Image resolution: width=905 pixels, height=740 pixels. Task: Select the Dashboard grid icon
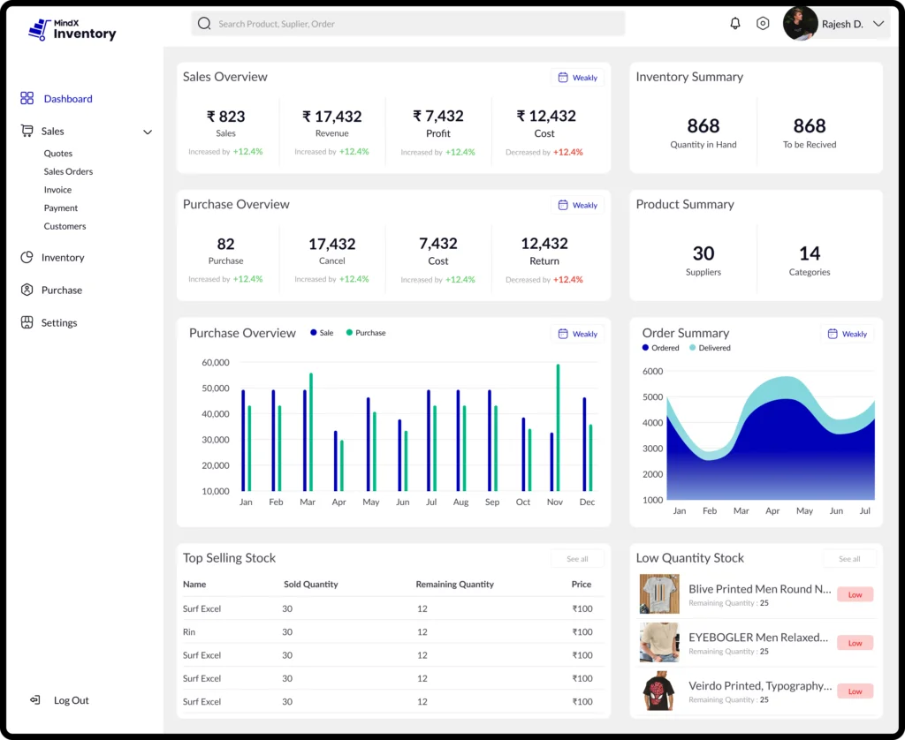pyautogui.click(x=27, y=98)
